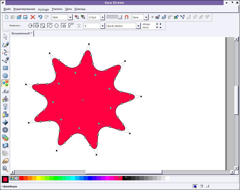The width and height of the screenshot is (240, 190).
Task: Open the Утилиты menu
Action: [57, 9]
